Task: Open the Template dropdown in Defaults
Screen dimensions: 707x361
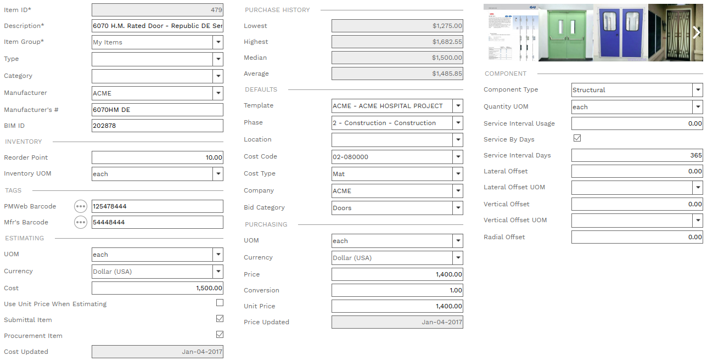Action: pos(458,105)
